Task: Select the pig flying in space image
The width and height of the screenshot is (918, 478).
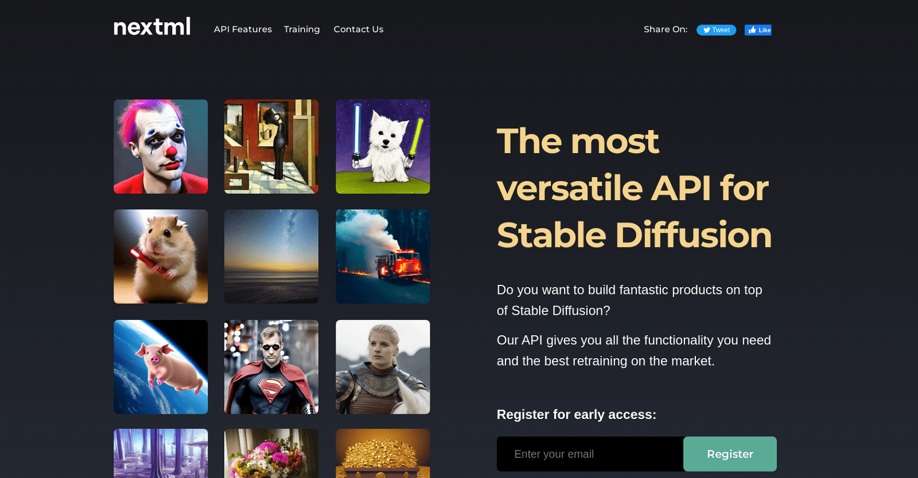Action: [161, 367]
